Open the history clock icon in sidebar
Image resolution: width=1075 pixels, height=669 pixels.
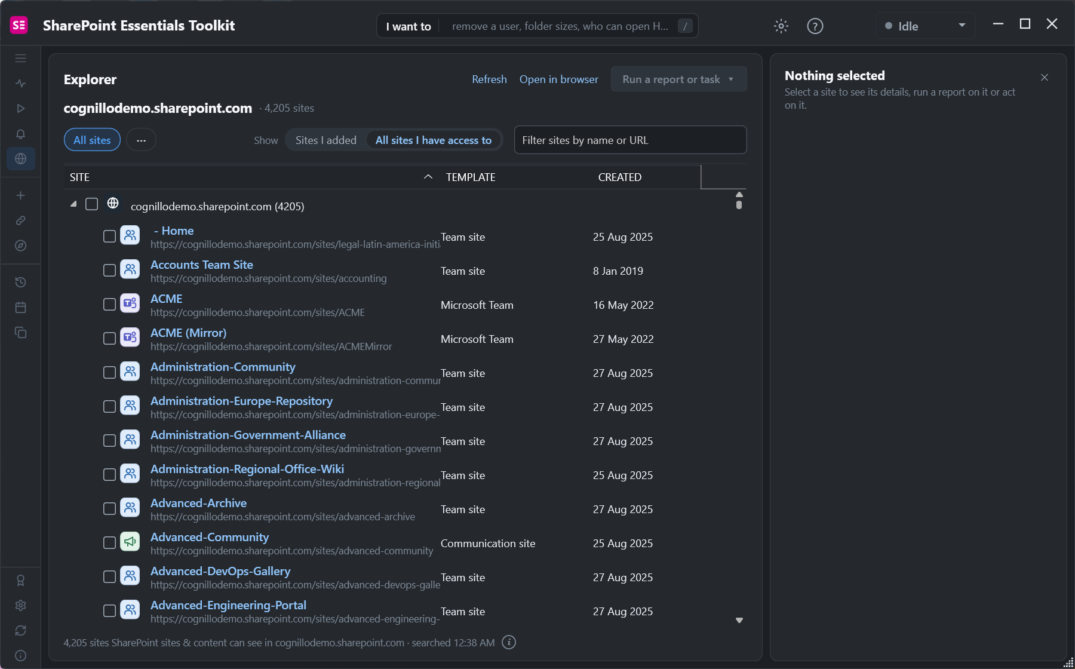click(21, 282)
